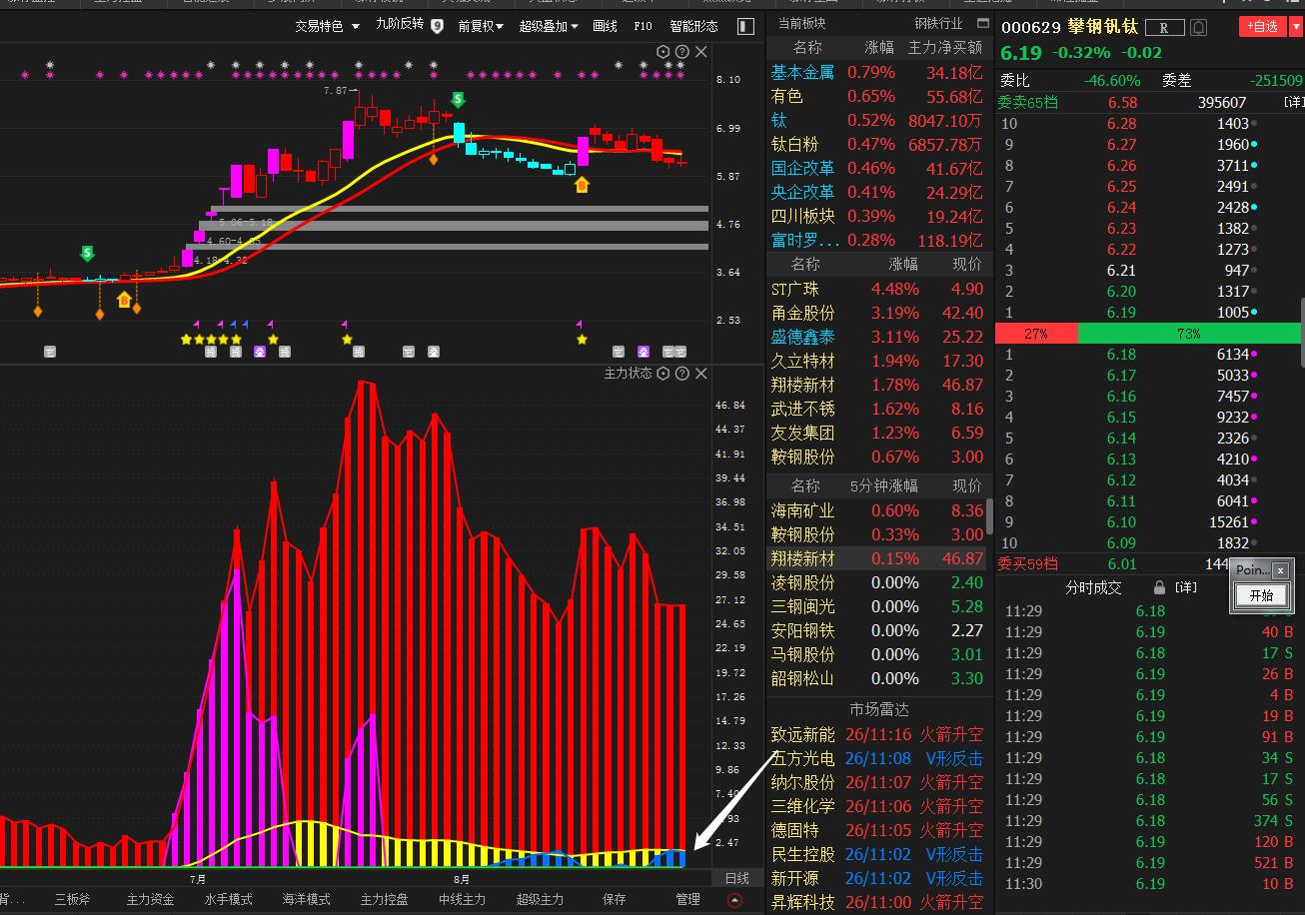The width and height of the screenshot is (1305, 915).
Task: Close the 主力状态 indicator panel
Action: coord(700,374)
